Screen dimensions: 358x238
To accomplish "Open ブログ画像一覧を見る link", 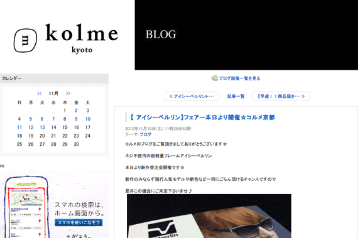I will coord(239,78).
